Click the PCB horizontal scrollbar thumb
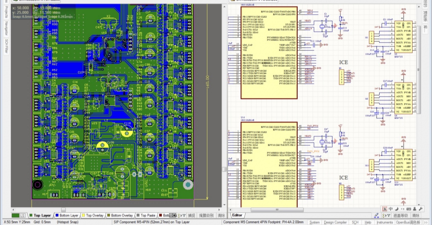 pos(63,210)
